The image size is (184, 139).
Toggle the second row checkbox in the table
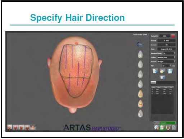pyautogui.click(x=152, y=91)
